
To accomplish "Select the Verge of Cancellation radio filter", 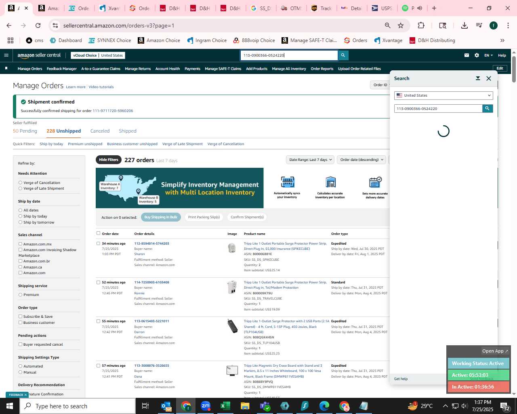I will (20, 183).
